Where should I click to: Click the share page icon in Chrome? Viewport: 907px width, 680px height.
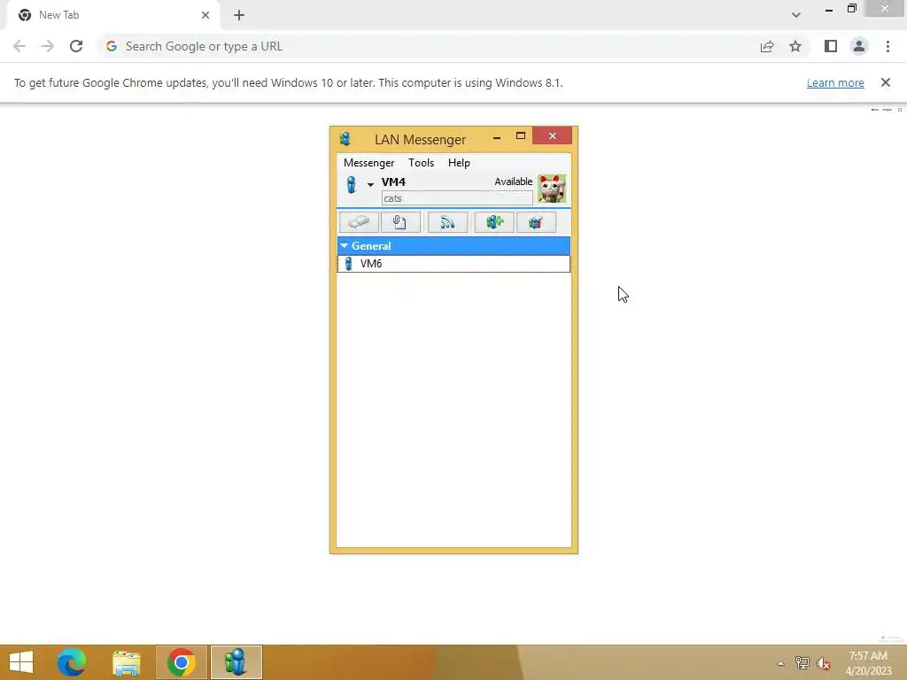(x=767, y=46)
